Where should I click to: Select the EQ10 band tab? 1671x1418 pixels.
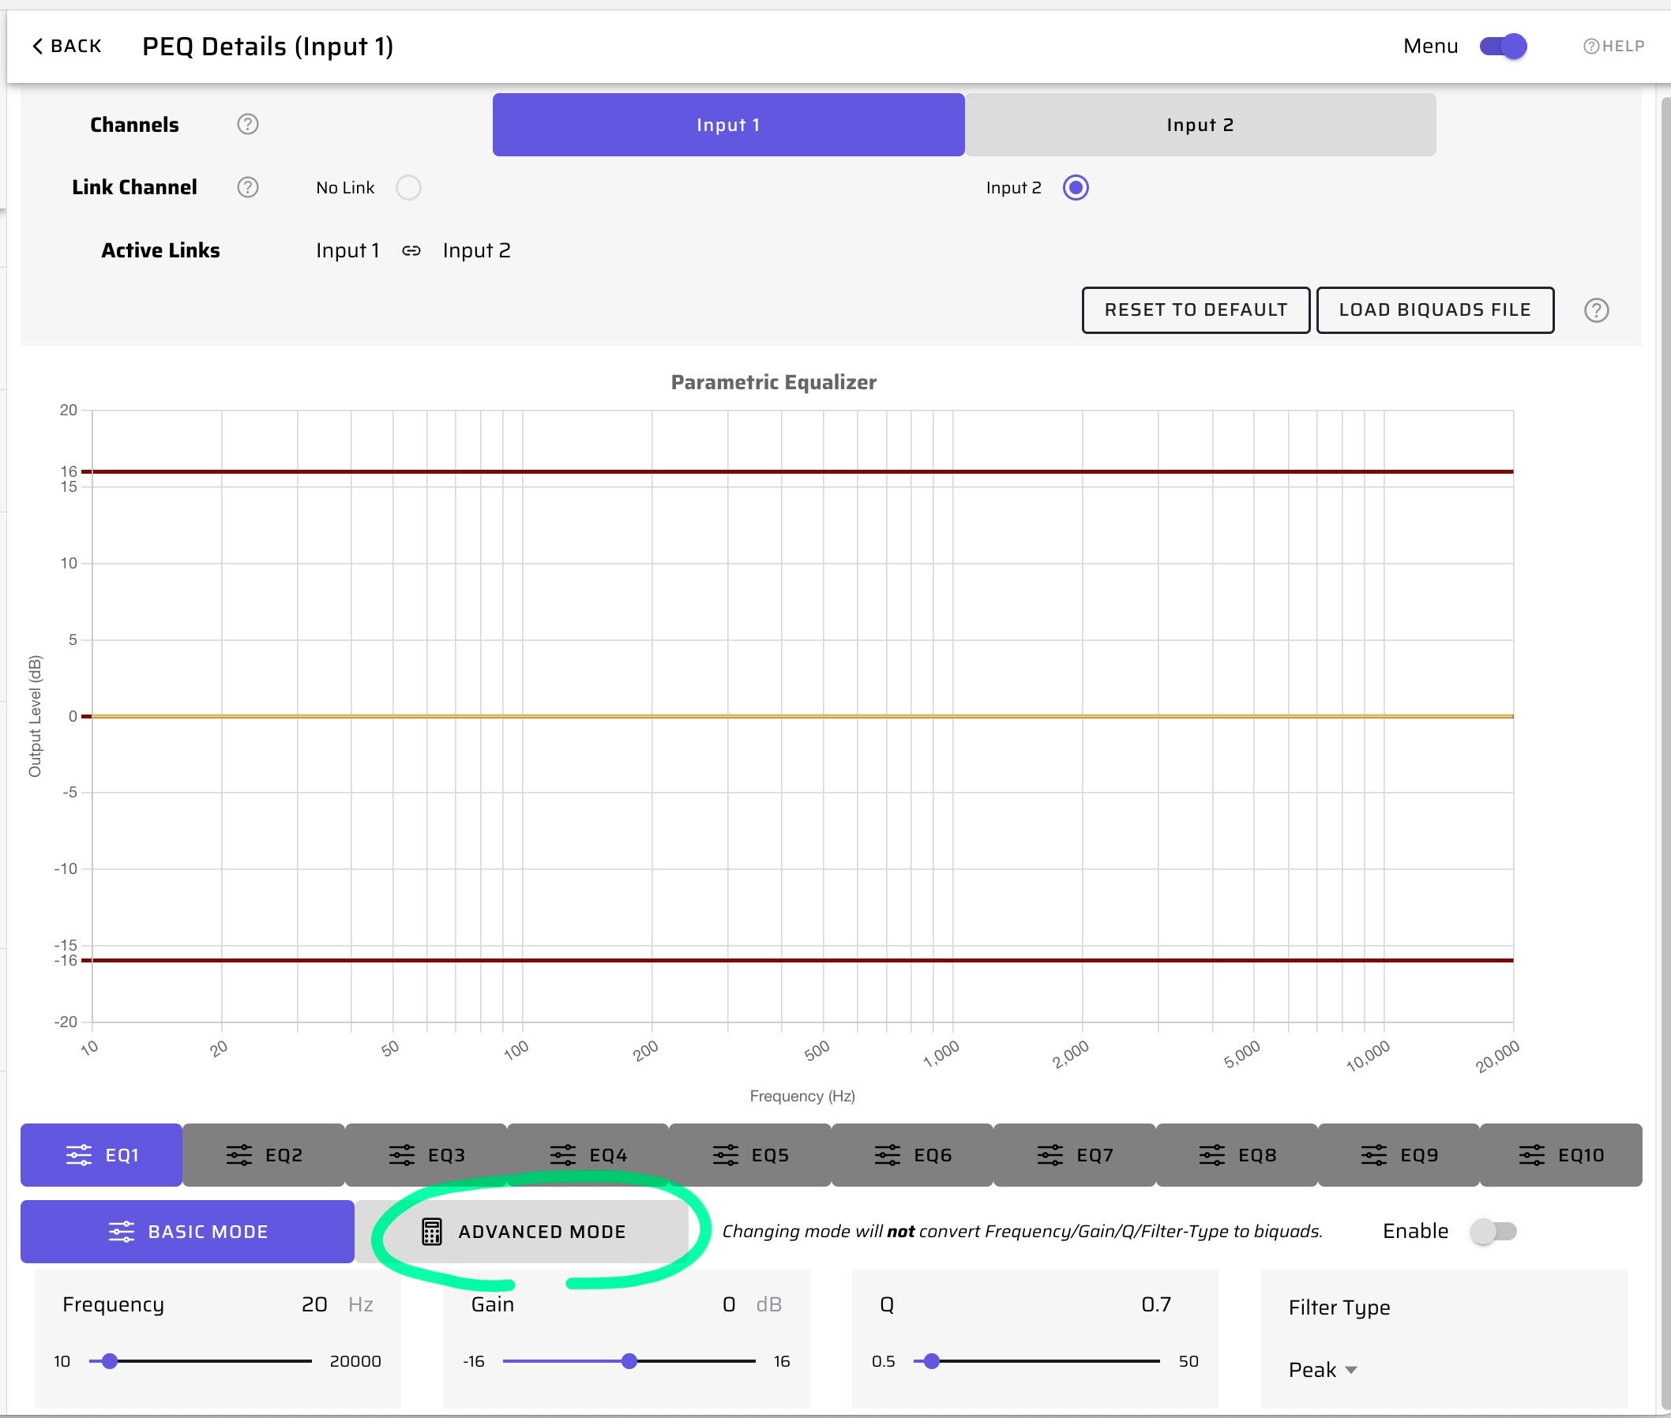pyautogui.click(x=1560, y=1155)
